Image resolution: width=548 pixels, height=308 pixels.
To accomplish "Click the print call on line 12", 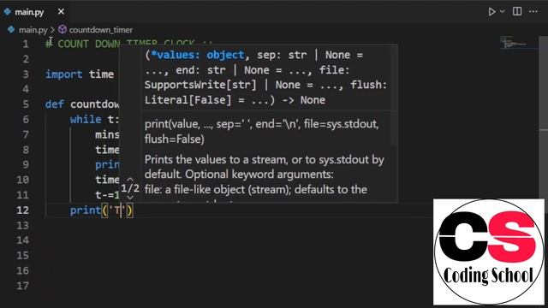I will pos(86,210).
